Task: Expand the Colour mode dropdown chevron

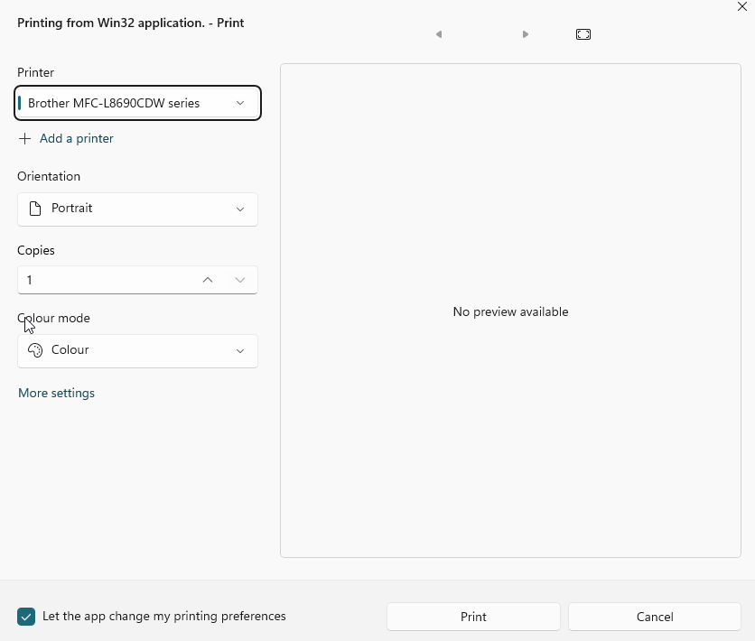Action: [x=240, y=351]
